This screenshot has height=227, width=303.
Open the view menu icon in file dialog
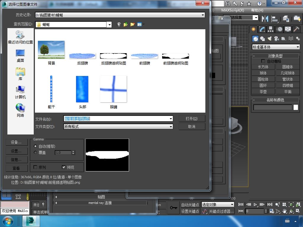coord(140,24)
